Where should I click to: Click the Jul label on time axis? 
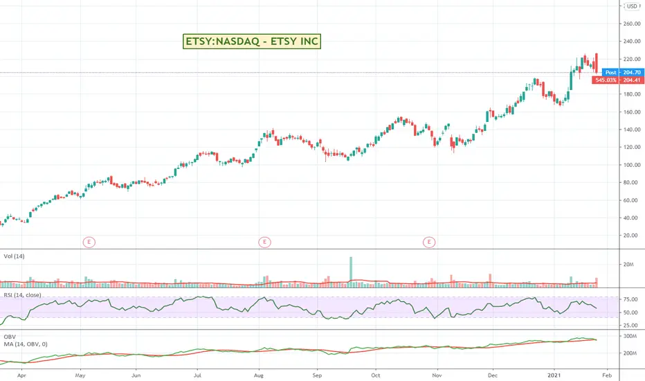pos(197,375)
